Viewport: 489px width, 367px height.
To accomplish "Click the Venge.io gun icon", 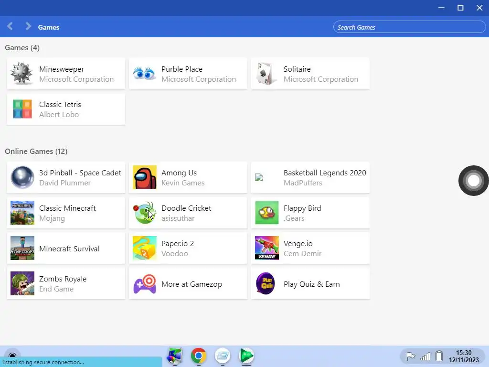I will click(x=266, y=248).
